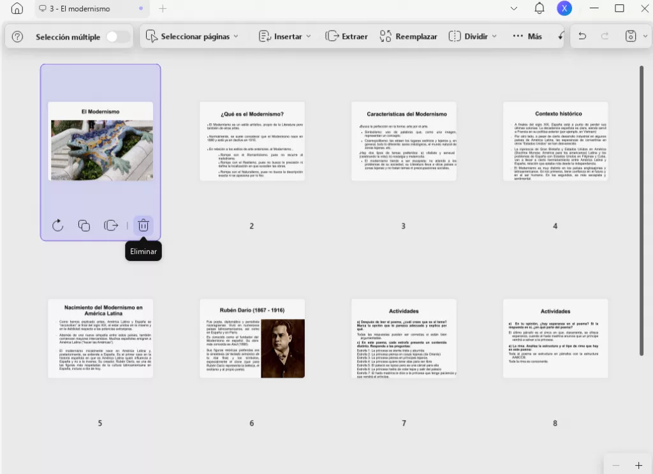This screenshot has width=653, height=474.
Task: Click the tool icon right of Más
Action: (x=561, y=36)
